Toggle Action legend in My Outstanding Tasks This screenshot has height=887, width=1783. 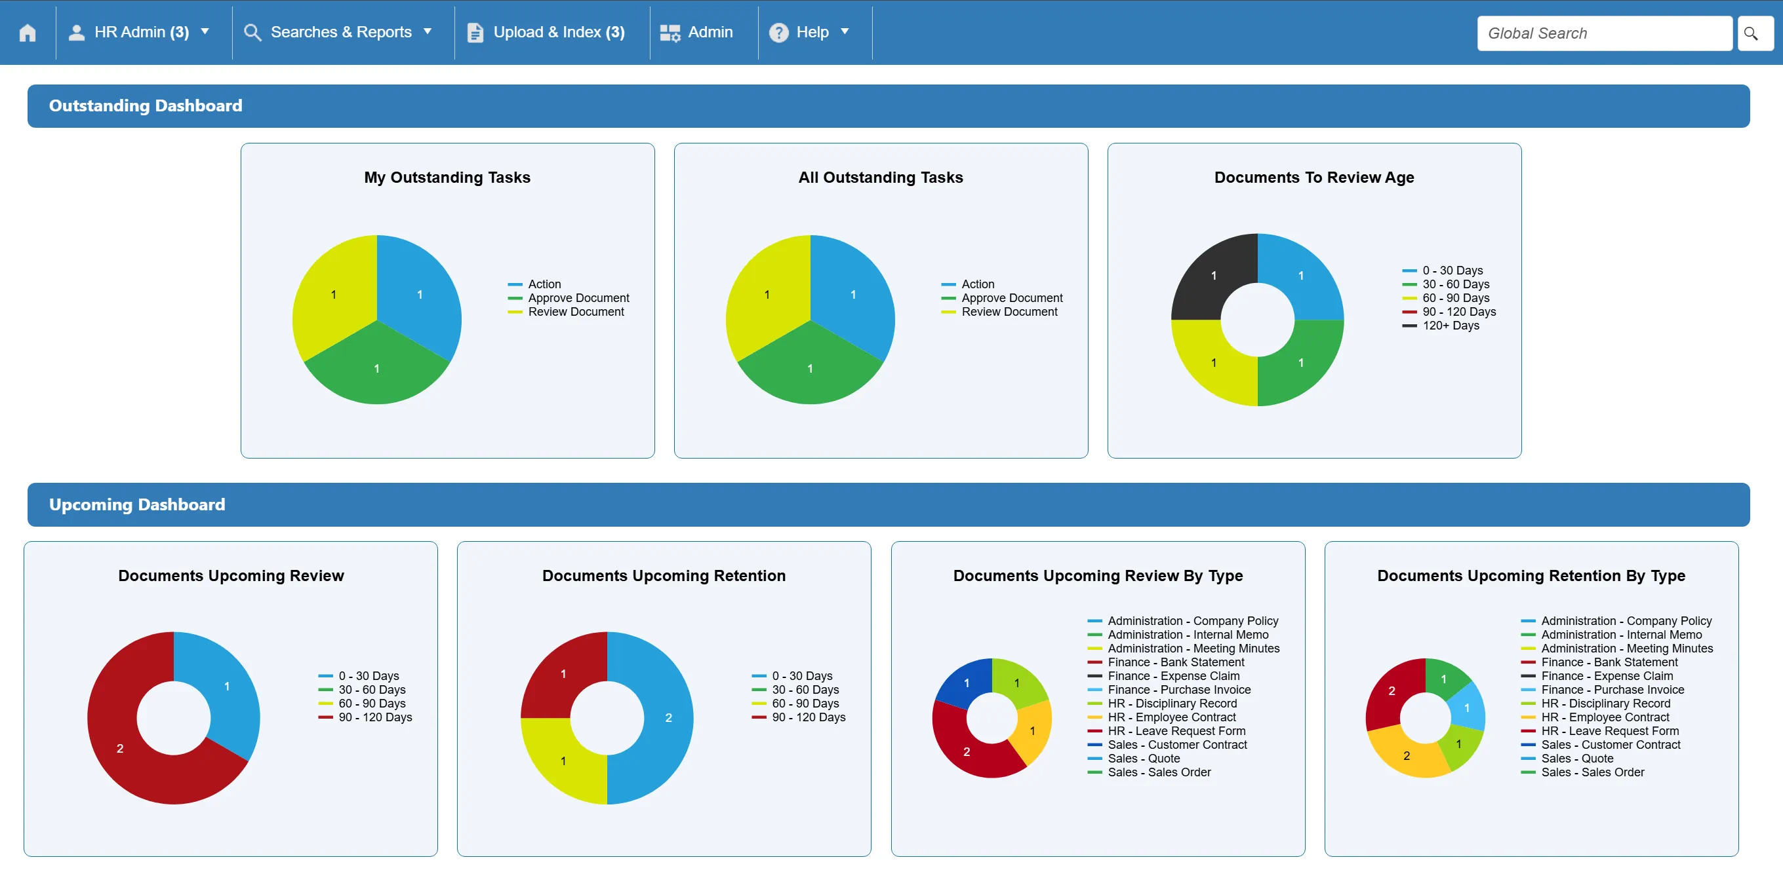(x=534, y=284)
